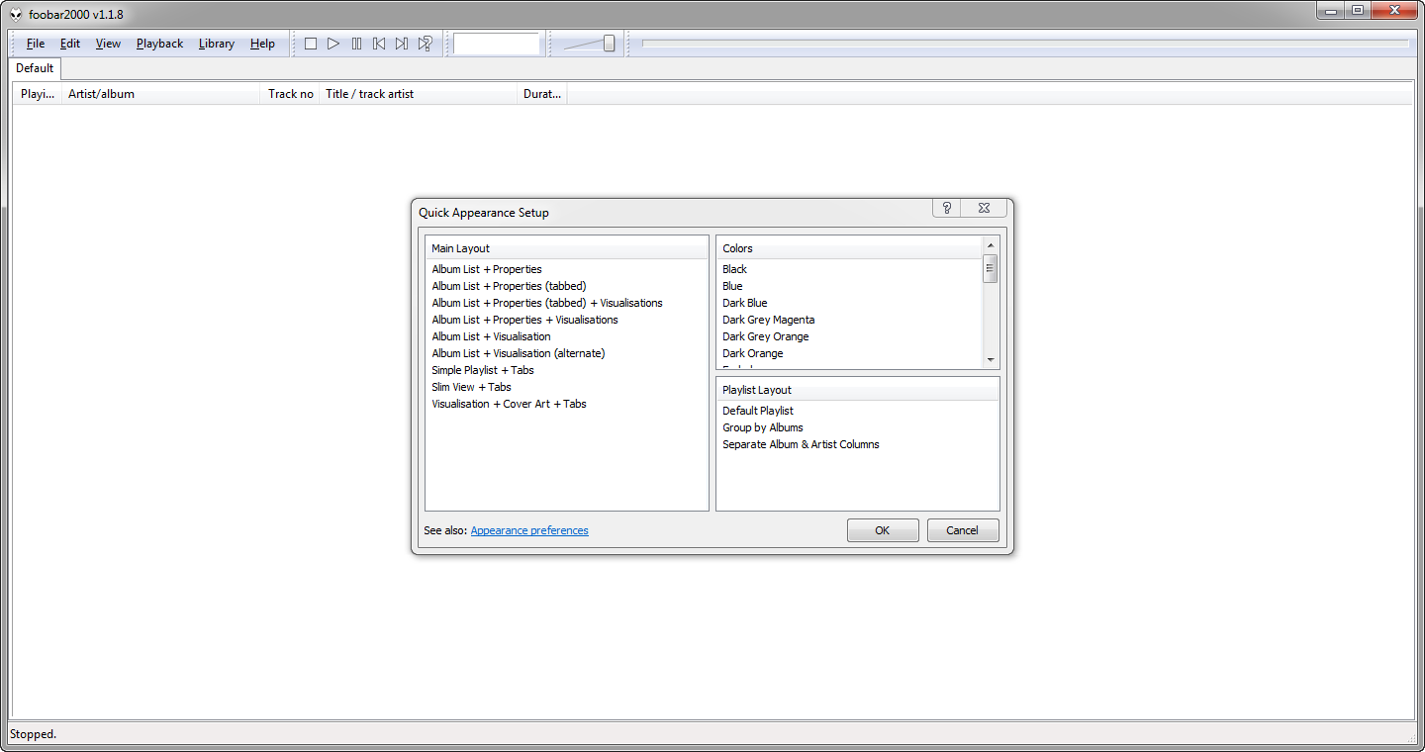Click the help question mark button in dialog
This screenshot has width=1425, height=752.
point(947,208)
